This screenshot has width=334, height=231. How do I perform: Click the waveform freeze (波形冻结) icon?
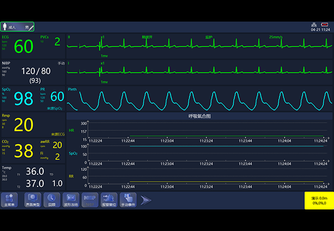point(71,200)
